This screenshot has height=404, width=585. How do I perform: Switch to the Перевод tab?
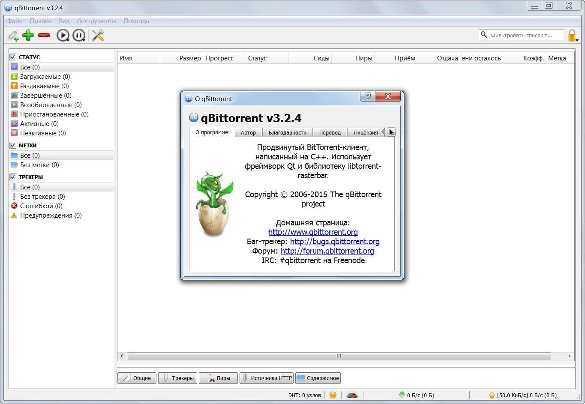[330, 132]
